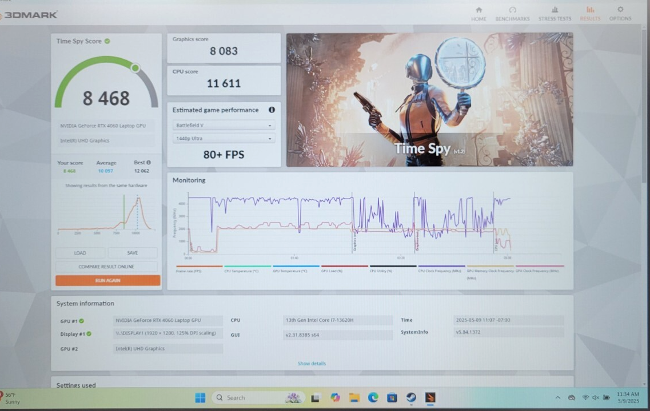This screenshot has width=650, height=411.
Task: Click the 3DMark taskbar icon
Action: (430, 398)
